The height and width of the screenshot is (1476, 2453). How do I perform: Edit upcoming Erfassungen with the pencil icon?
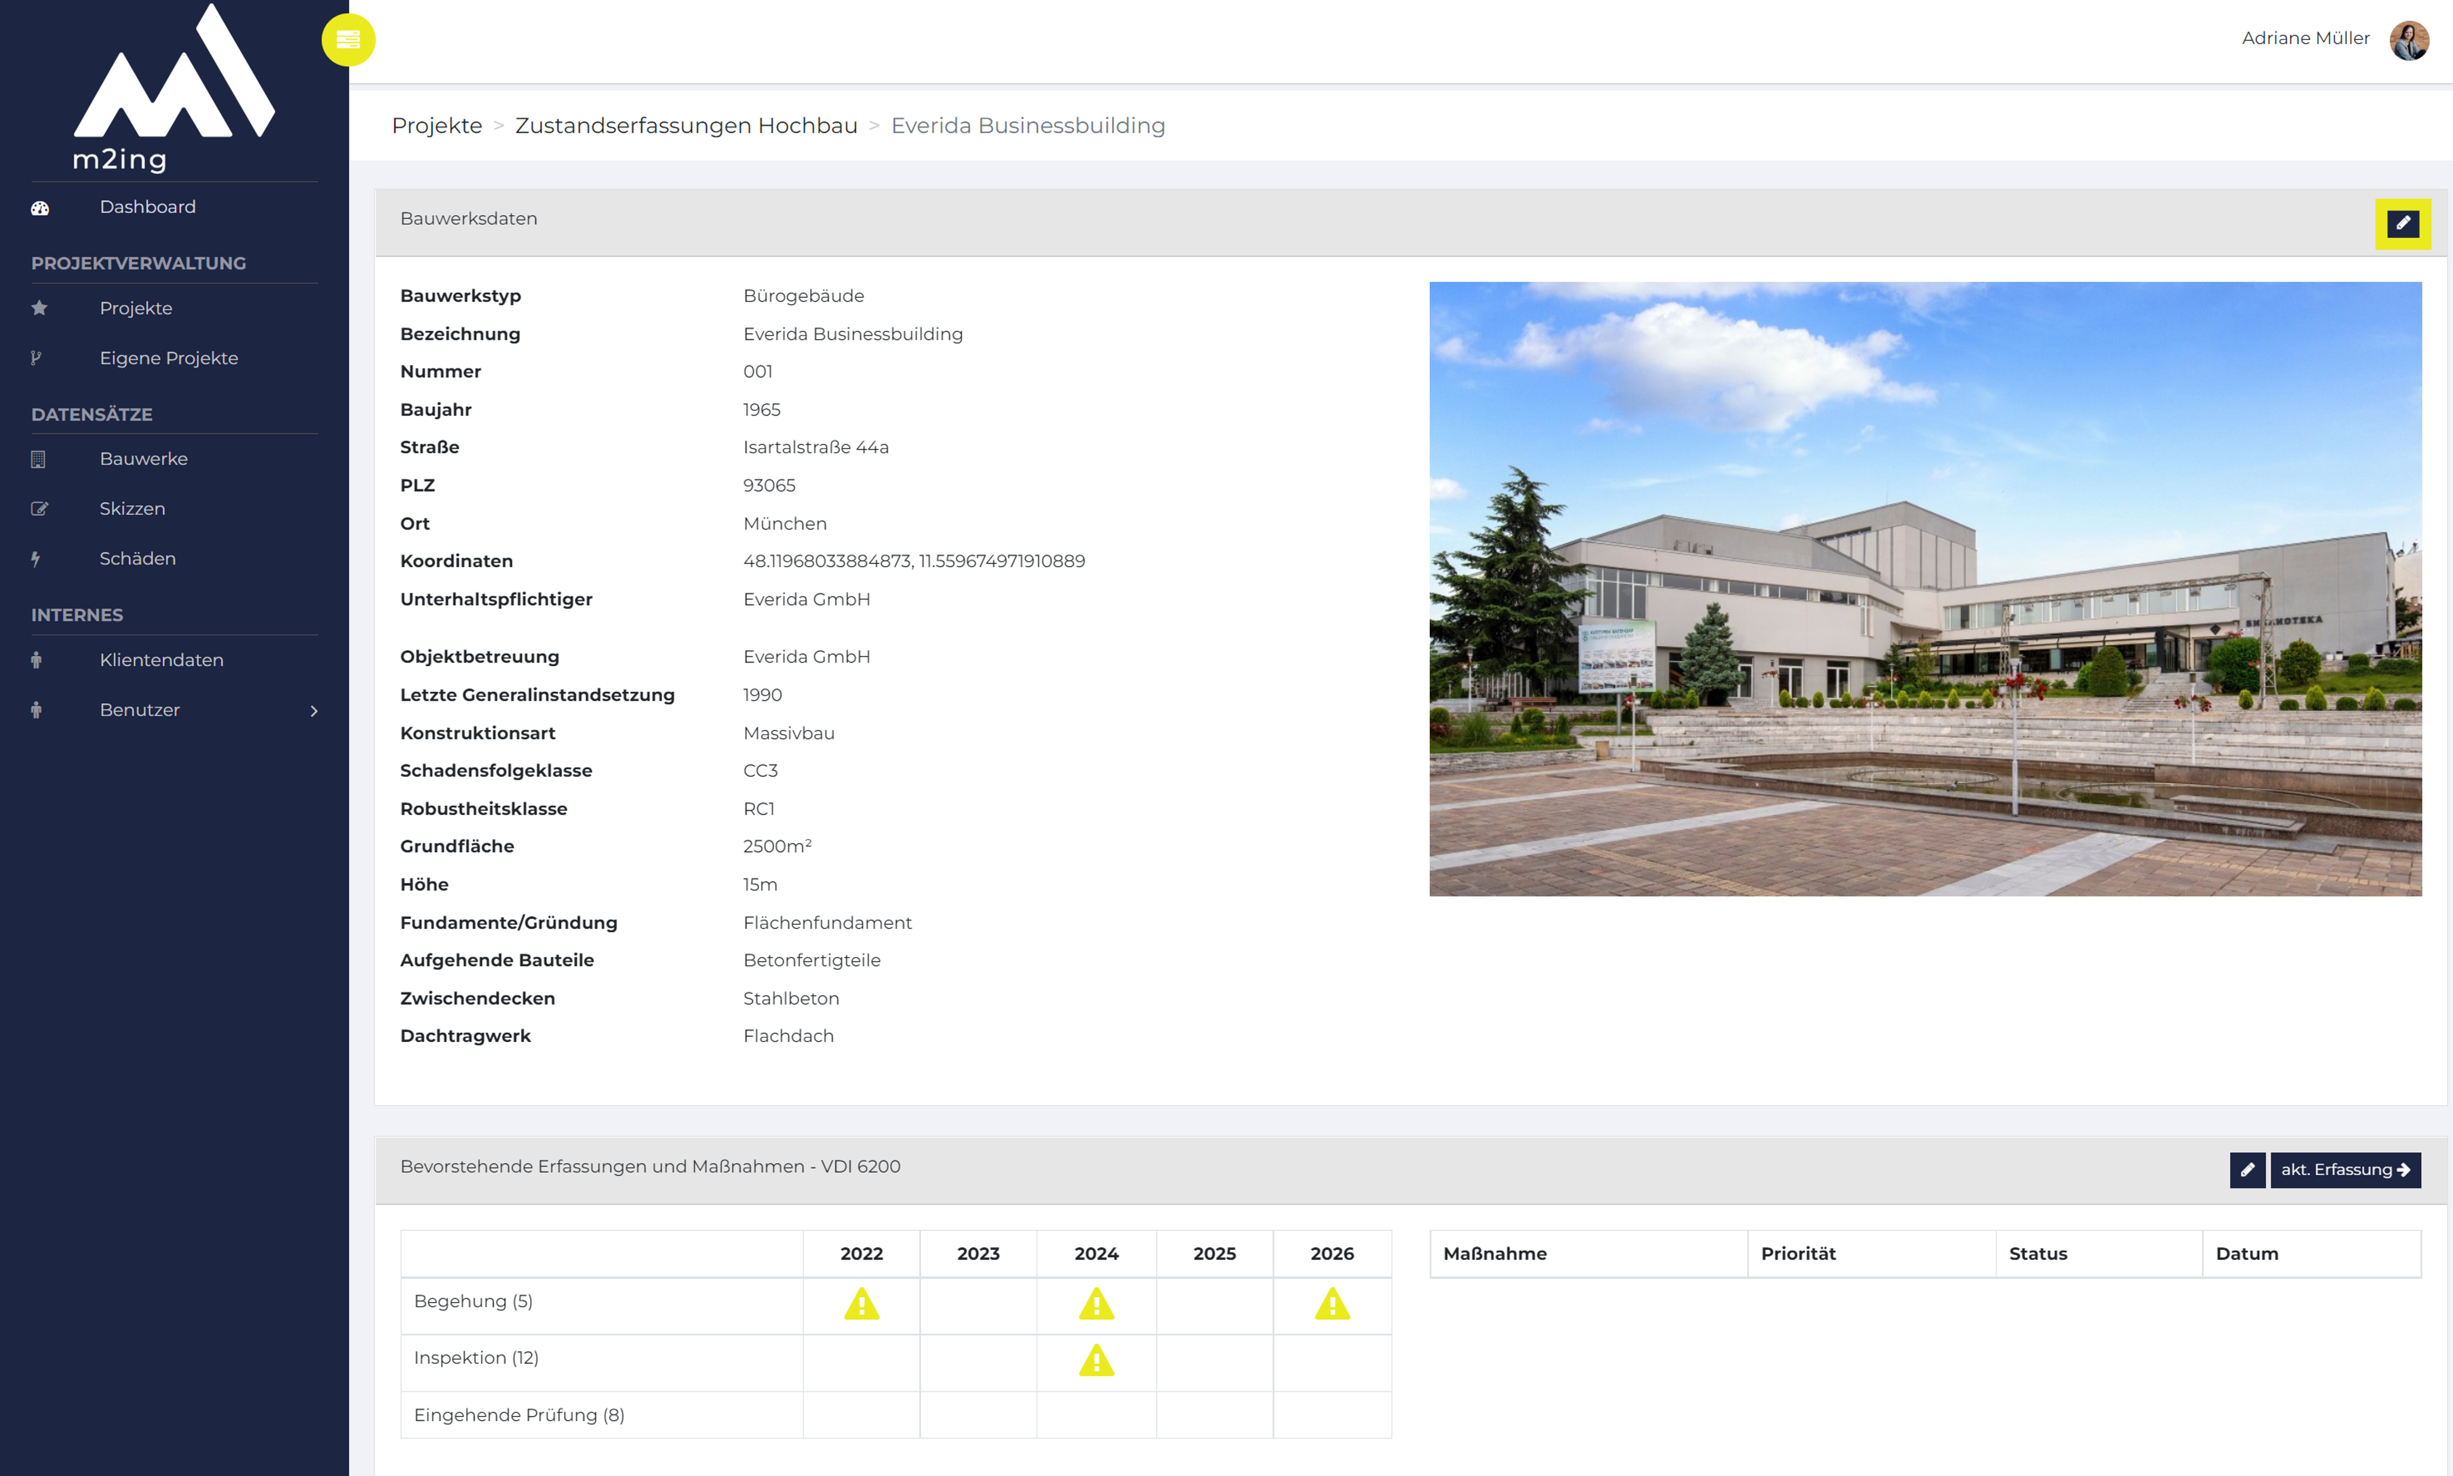click(x=2247, y=1169)
